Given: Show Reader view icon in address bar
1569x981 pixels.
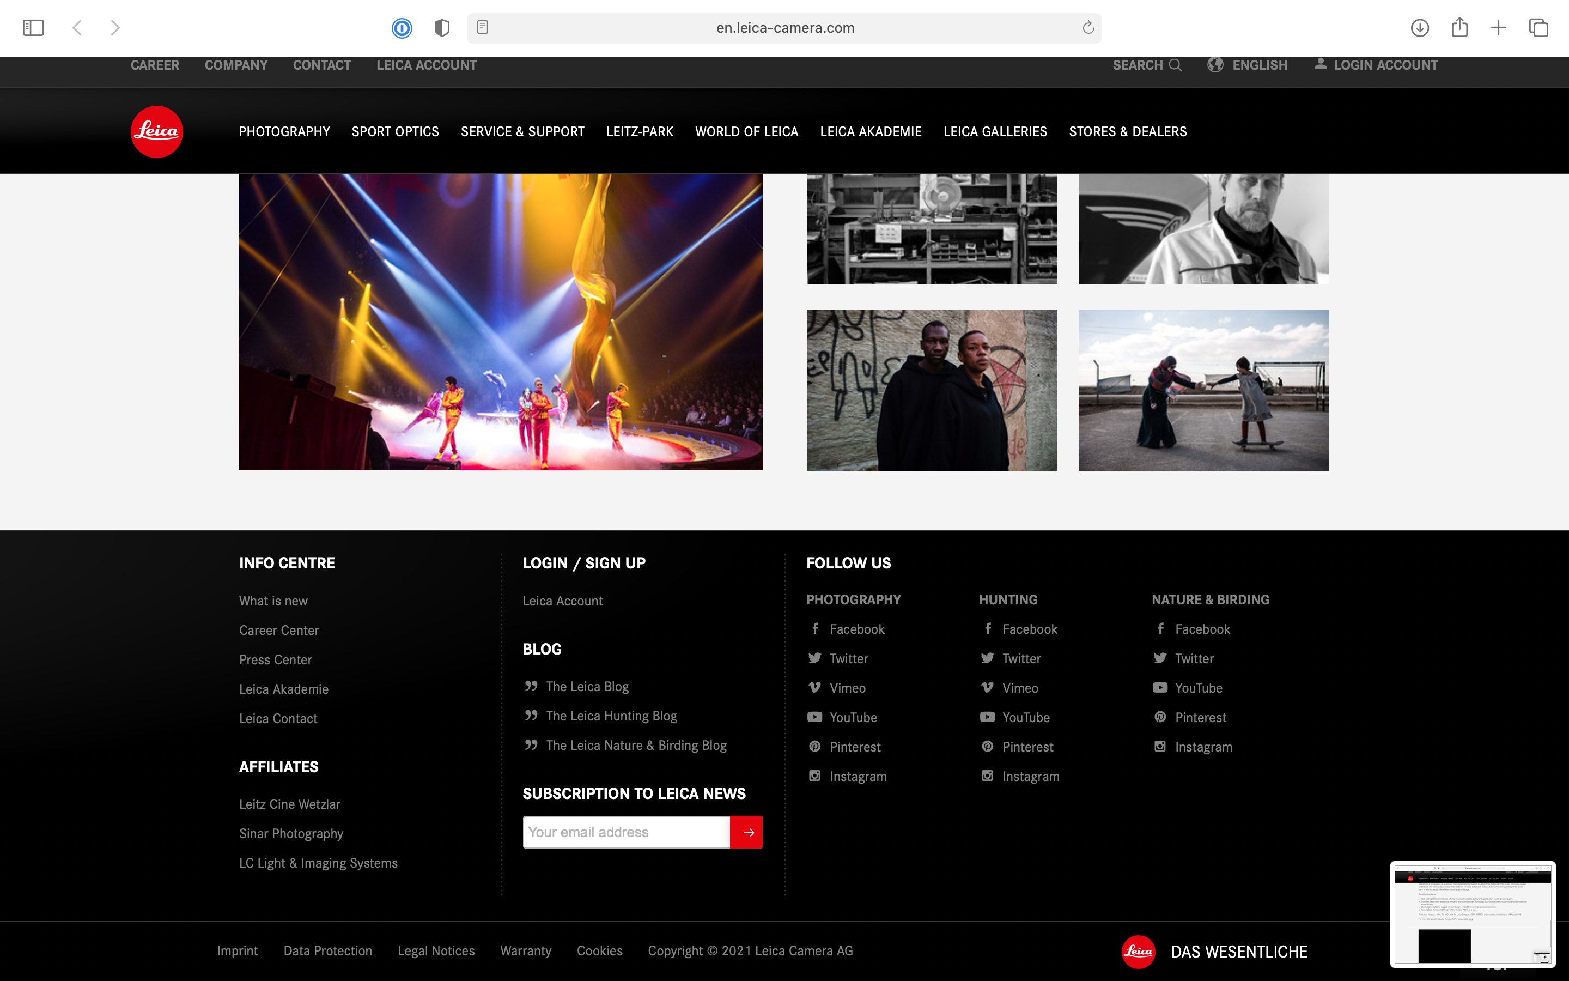Looking at the screenshot, I should click(482, 27).
